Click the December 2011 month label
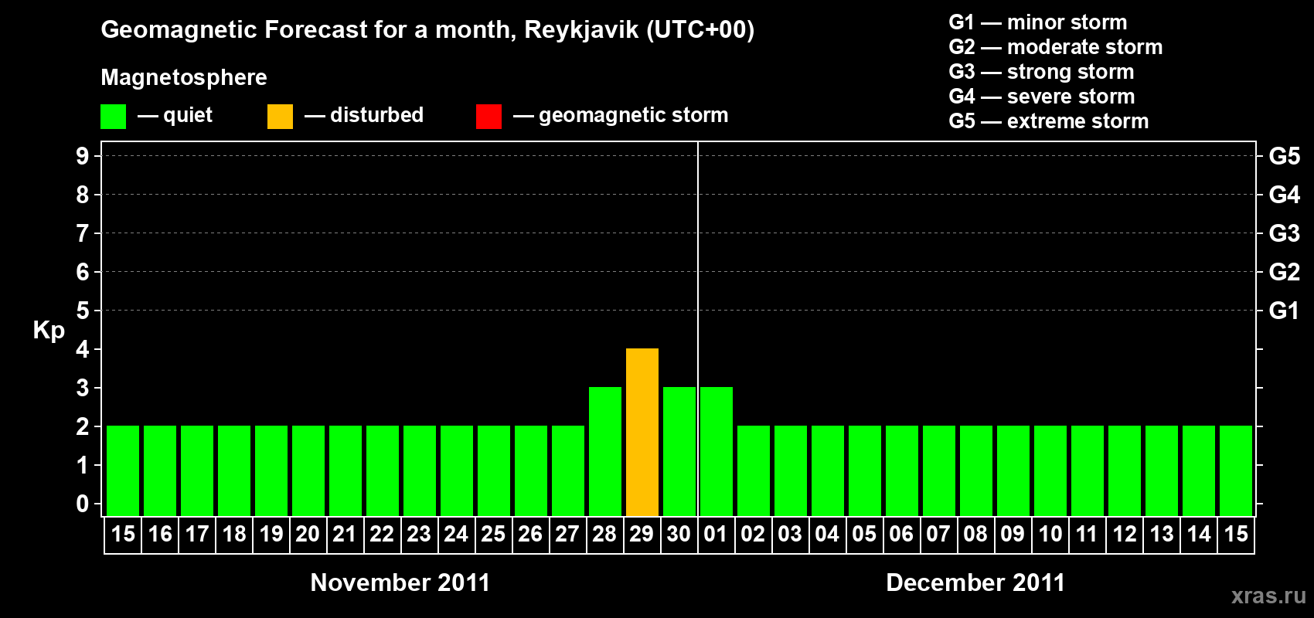Image resolution: width=1314 pixels, height=618 pixels. [975, 582]
